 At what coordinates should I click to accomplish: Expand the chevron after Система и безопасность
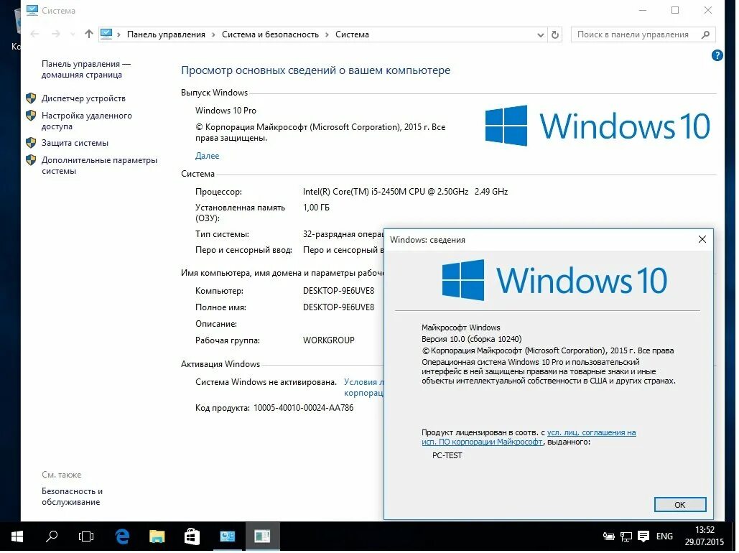[327, 34]
